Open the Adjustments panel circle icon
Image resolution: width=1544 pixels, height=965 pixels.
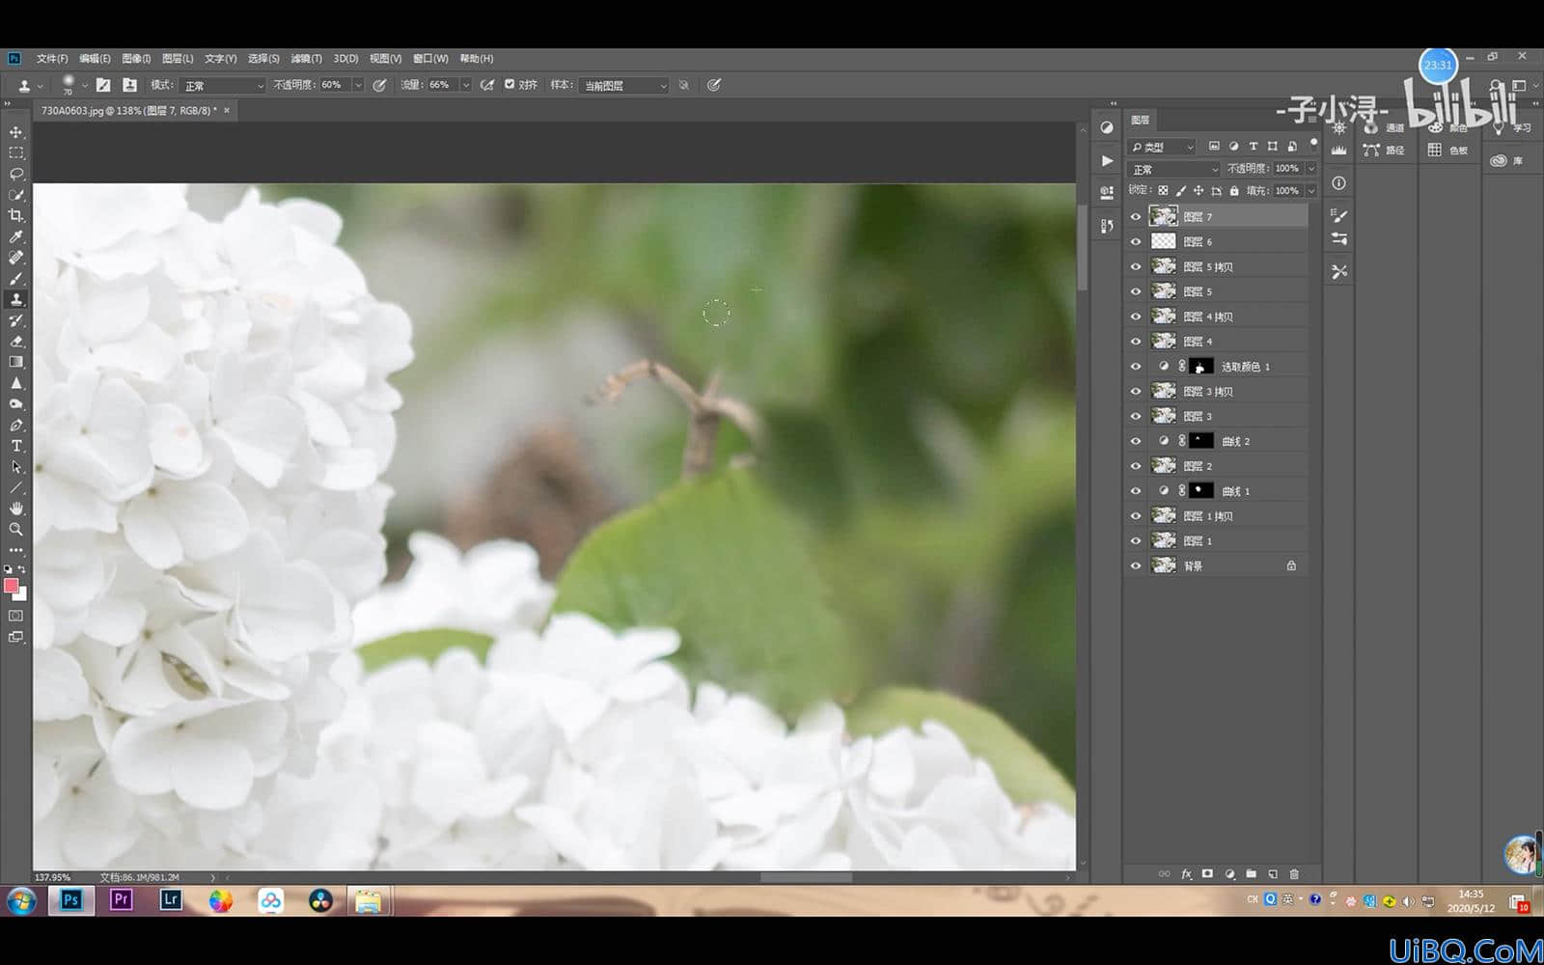(1107, 127)
